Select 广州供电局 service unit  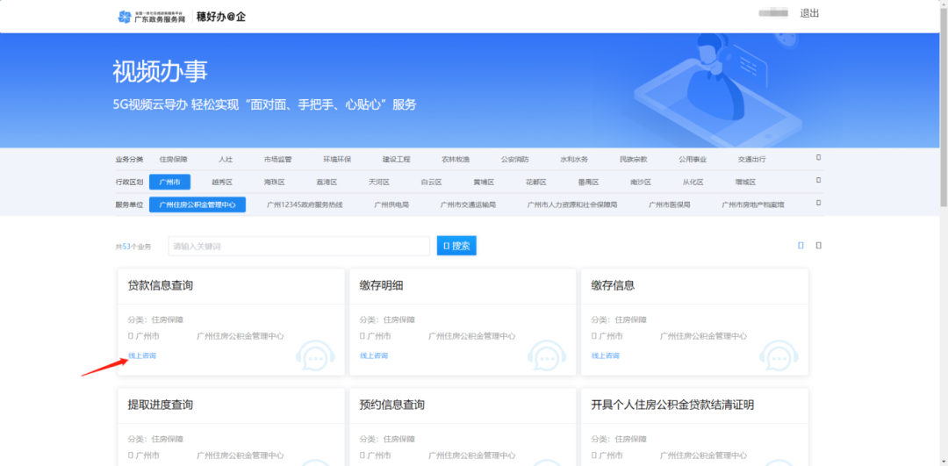(391, 204)
